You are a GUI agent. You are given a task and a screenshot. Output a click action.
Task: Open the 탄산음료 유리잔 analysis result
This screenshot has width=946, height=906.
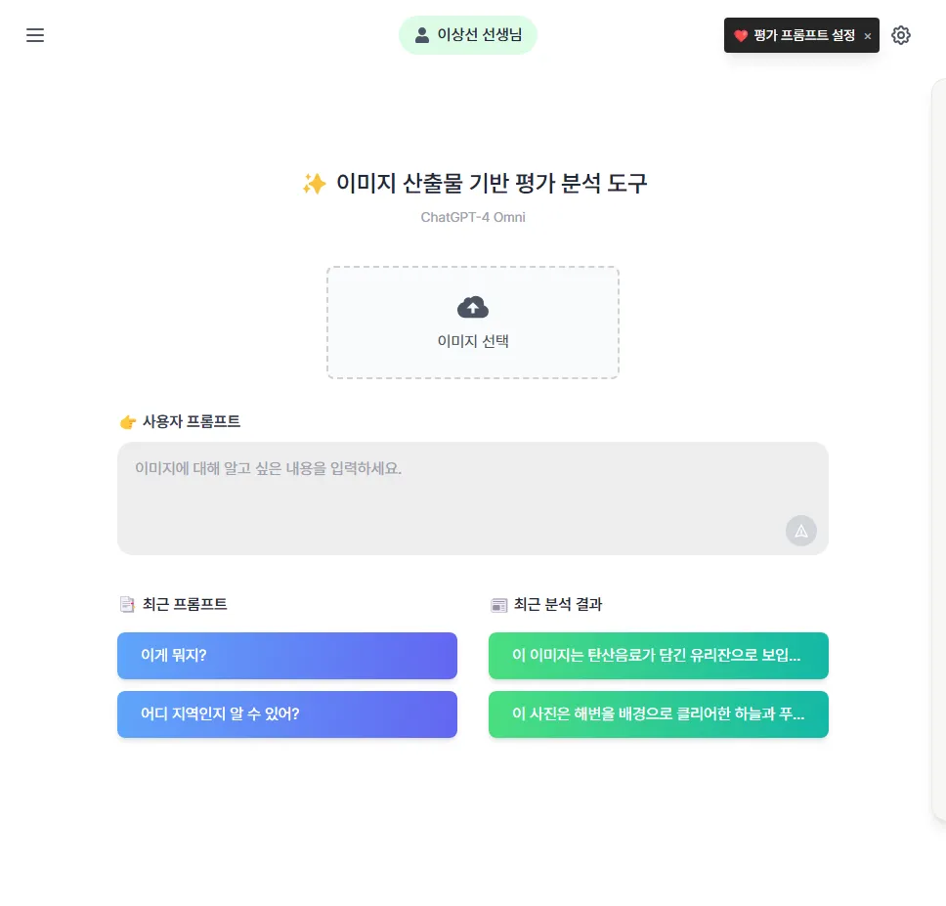[659, 656]
